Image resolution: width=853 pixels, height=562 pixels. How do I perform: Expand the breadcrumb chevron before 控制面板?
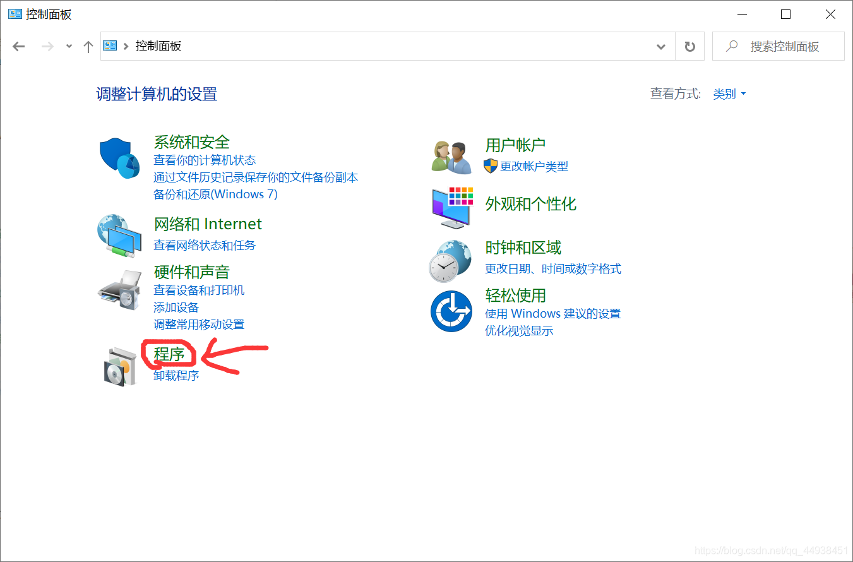click(x=126, y=46)
